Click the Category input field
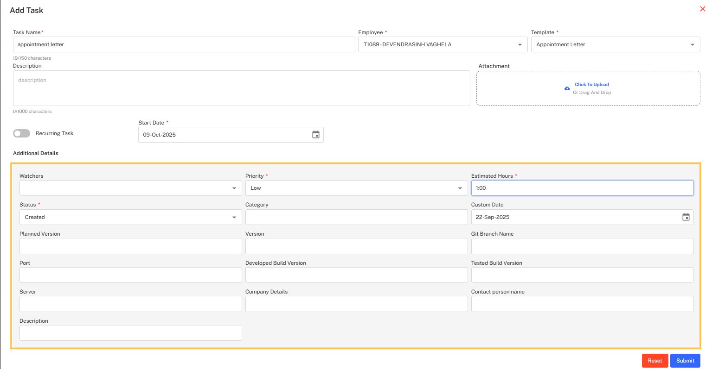 coord(356,217)
